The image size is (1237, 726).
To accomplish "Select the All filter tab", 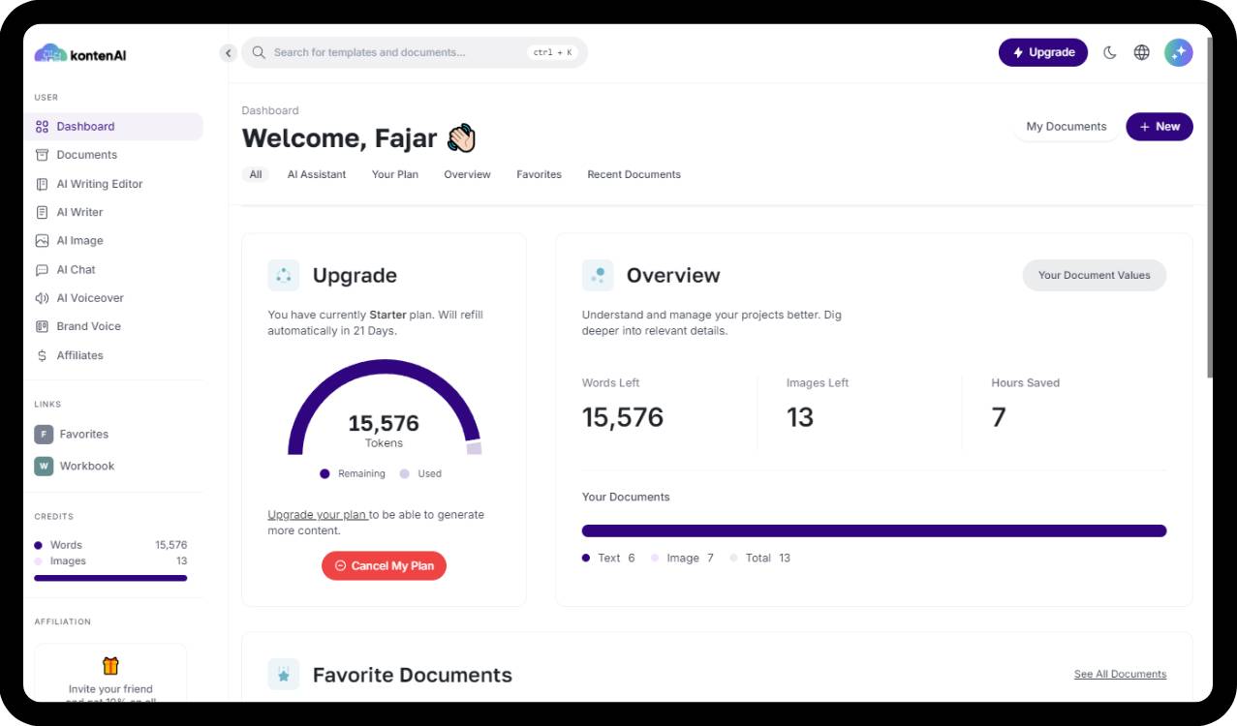I will point(256,174).
